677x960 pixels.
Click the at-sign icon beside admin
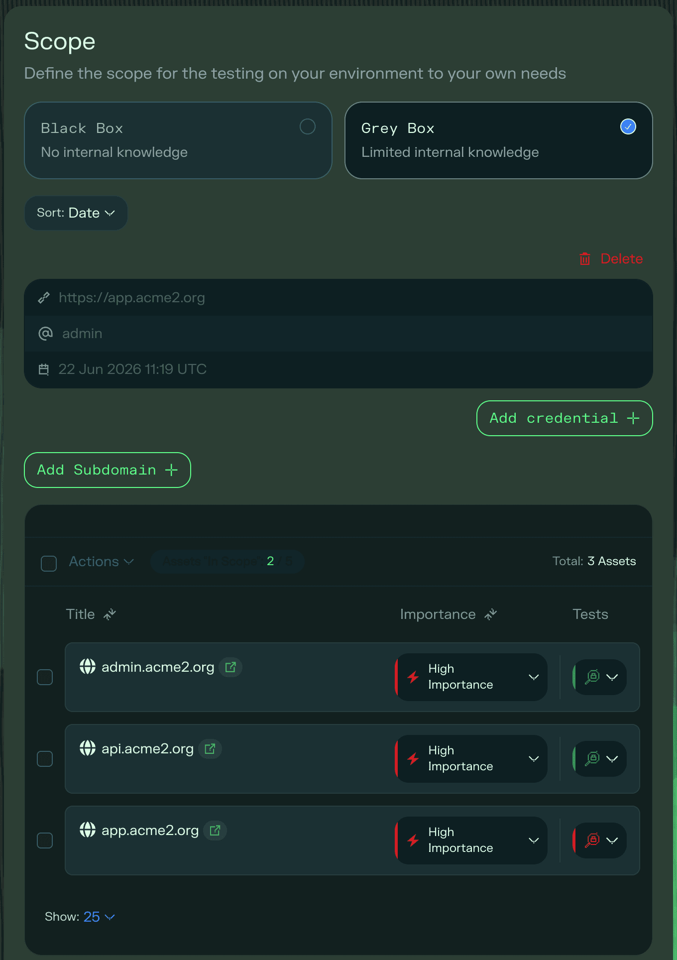(x=45, y=333)
